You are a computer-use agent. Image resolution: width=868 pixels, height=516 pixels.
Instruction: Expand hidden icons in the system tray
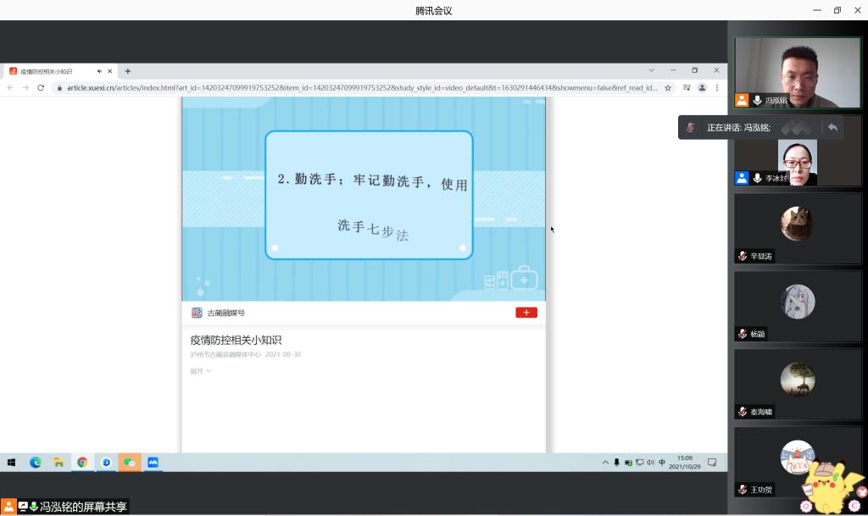coord(605,463)
